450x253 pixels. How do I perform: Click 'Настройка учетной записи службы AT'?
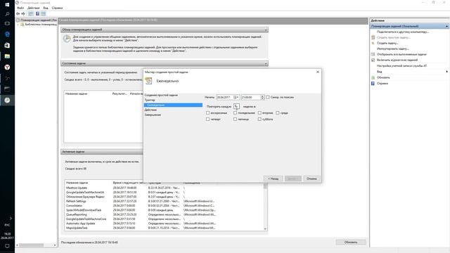(401, 65)
